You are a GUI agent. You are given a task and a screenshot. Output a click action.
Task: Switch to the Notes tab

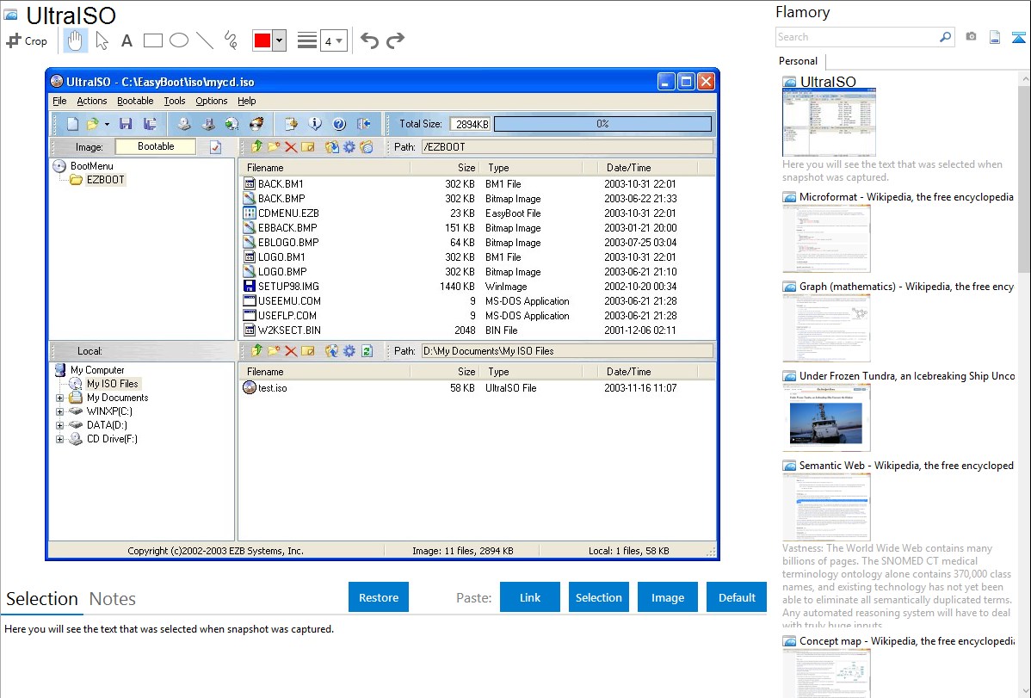click(113, 599)
